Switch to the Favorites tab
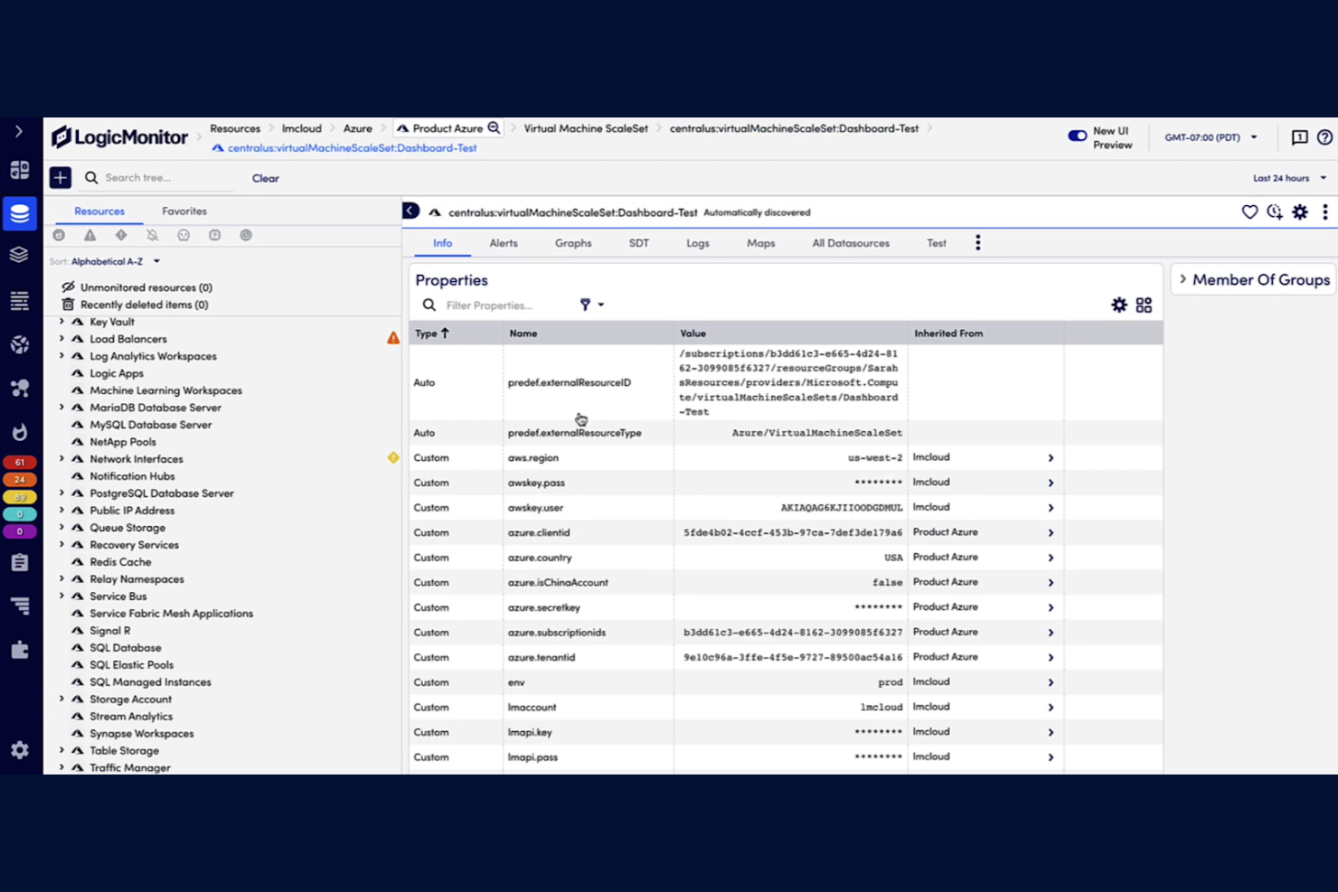 pyautogui.click(x=184, y=211)
